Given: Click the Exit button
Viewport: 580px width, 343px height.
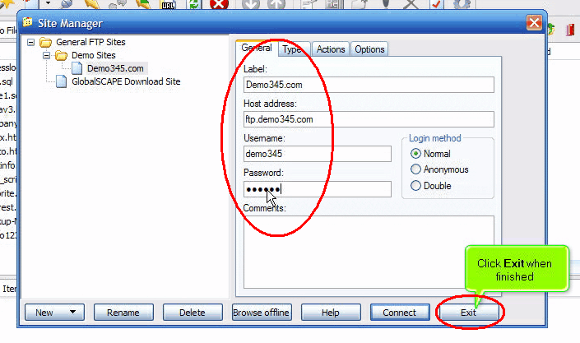Looking at the screenshot, I should pos(469,313).
